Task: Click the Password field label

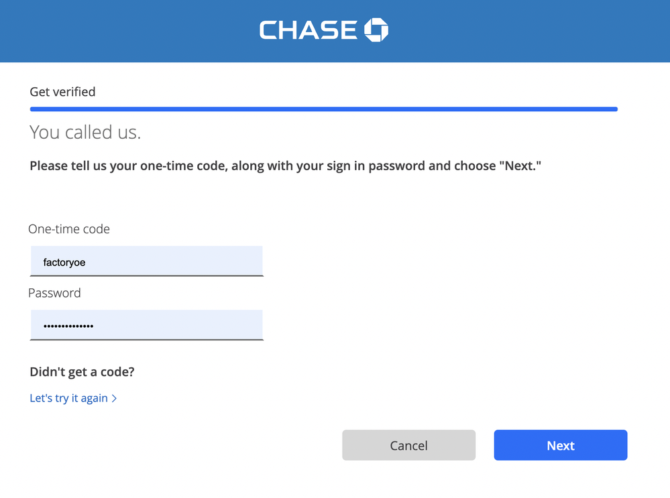Action: [54, 293]
